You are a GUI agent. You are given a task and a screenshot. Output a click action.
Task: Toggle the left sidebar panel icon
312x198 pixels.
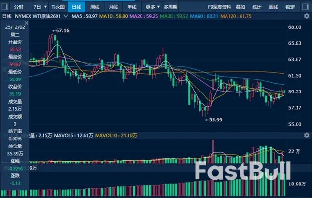(x=4, y=7)
